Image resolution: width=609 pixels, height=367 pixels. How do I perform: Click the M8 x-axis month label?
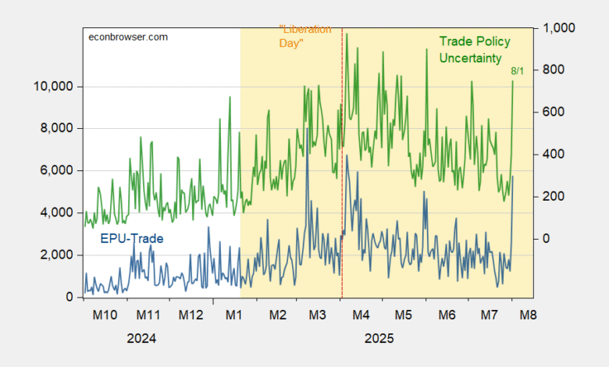coord(529,315)
